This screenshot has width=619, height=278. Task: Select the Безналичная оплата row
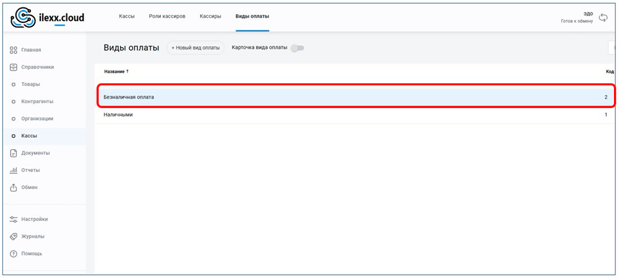coord(347,97)
